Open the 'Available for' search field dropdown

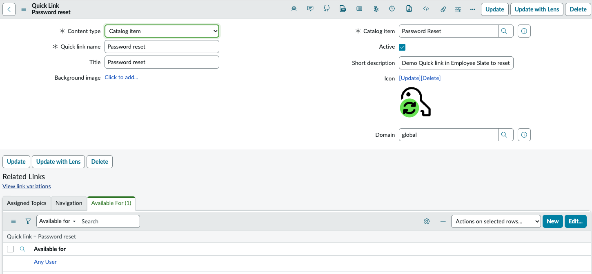click(58, 221)
